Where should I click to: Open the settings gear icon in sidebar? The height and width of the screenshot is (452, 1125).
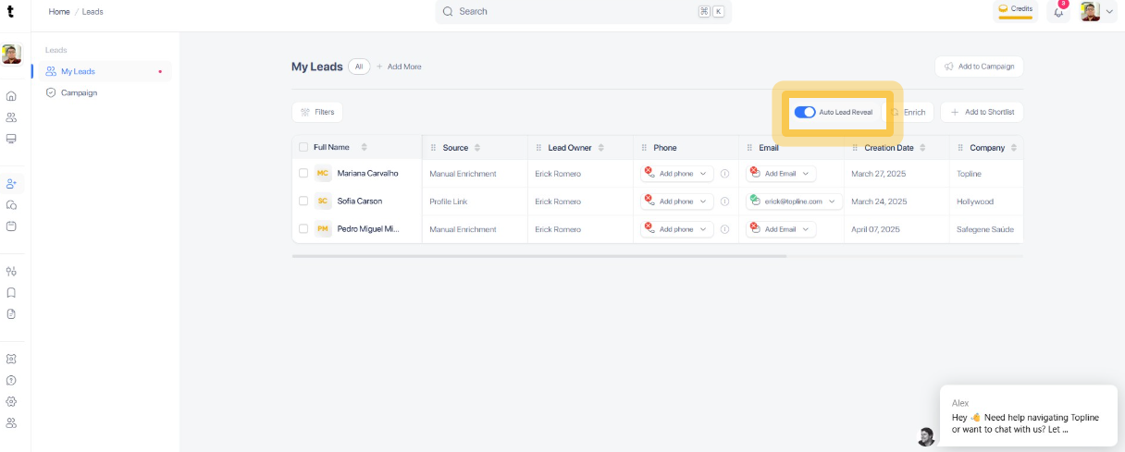click(11, 401)
